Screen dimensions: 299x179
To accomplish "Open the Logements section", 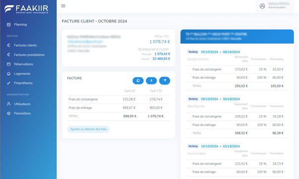I will click(22, 74).
